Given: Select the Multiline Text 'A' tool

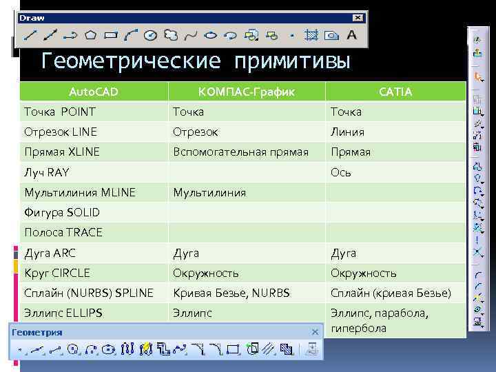Looking at the screenshot, I should pos(351,35).
